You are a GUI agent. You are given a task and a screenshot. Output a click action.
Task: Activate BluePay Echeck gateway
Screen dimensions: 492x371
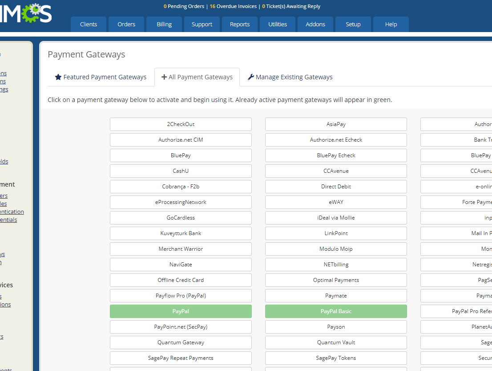(x=336, y=155)
